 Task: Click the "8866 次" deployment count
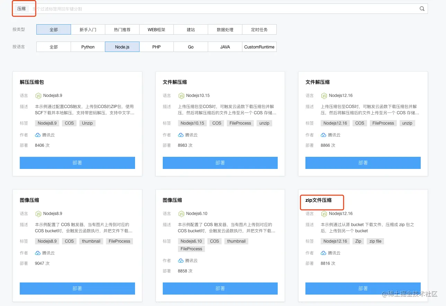328,145
